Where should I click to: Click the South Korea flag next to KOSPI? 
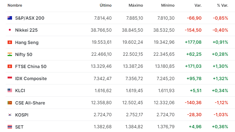(x=10, y=115)
